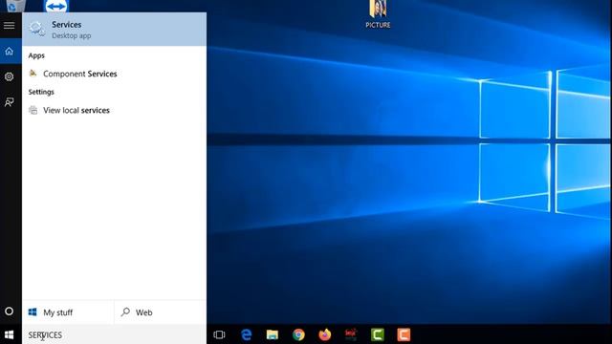Open the settings gear in Cortana sidebar
This screenshot has height=344, width=612.
pos(9,76)
